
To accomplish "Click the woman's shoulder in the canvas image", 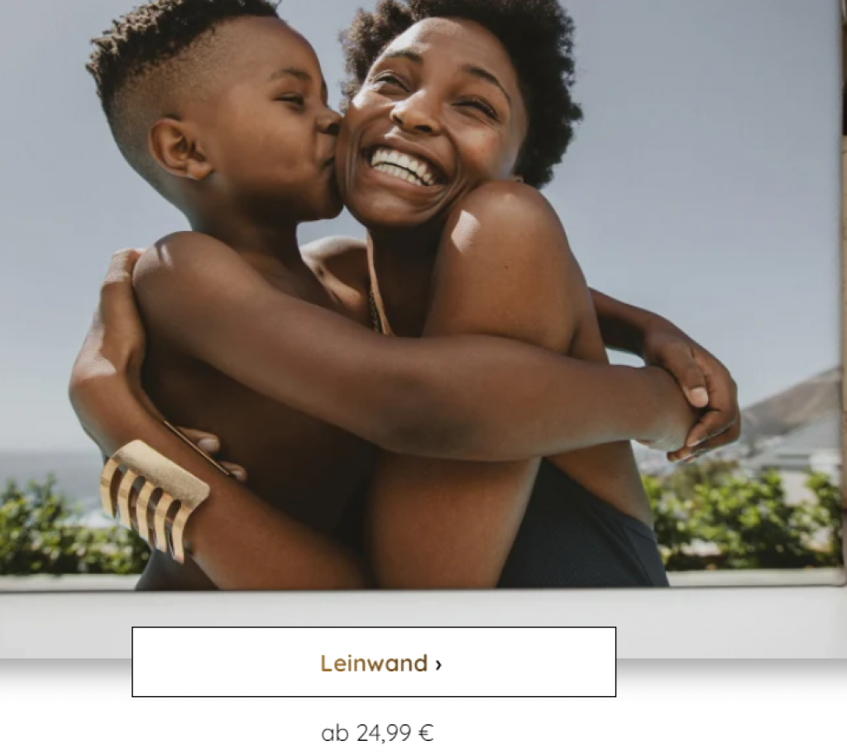I will click(508, 227).
